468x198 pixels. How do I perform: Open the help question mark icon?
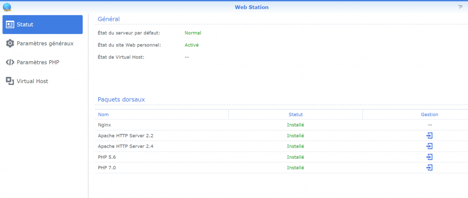pyautogui.click(x=460, y=7)
